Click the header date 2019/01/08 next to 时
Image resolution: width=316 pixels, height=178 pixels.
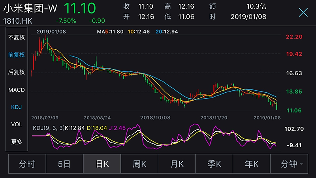pos(248,17)
